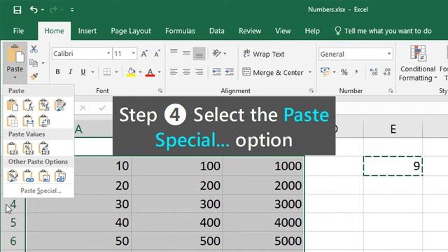Open the File tab
448x252 pixels.
click(19, 31)
